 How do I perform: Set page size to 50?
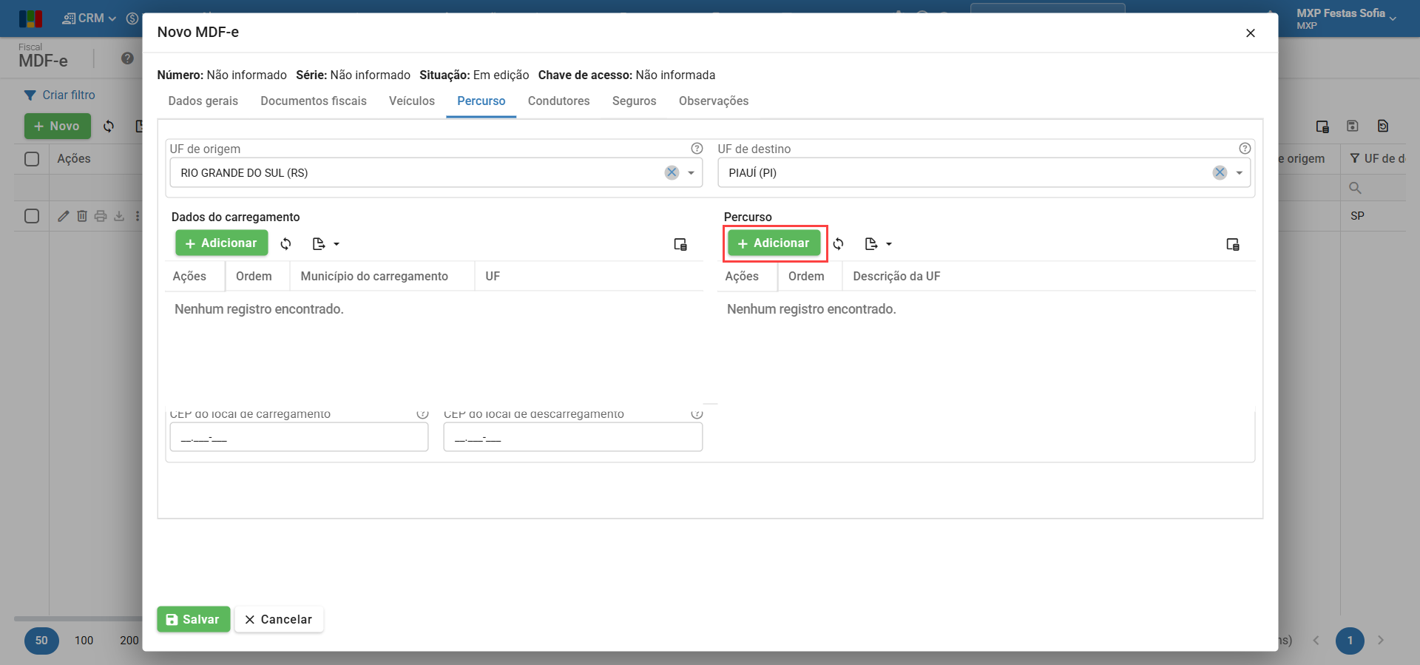tap(41, 641)
